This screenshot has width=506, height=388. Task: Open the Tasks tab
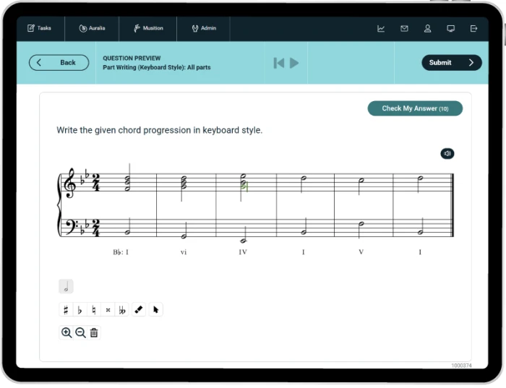point(40,28)
